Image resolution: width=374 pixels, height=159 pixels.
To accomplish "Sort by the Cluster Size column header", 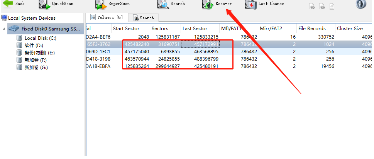I will 354,29.
